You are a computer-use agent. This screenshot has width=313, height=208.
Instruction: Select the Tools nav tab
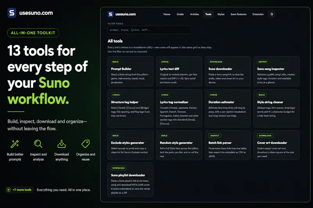[x=208, y=14]
